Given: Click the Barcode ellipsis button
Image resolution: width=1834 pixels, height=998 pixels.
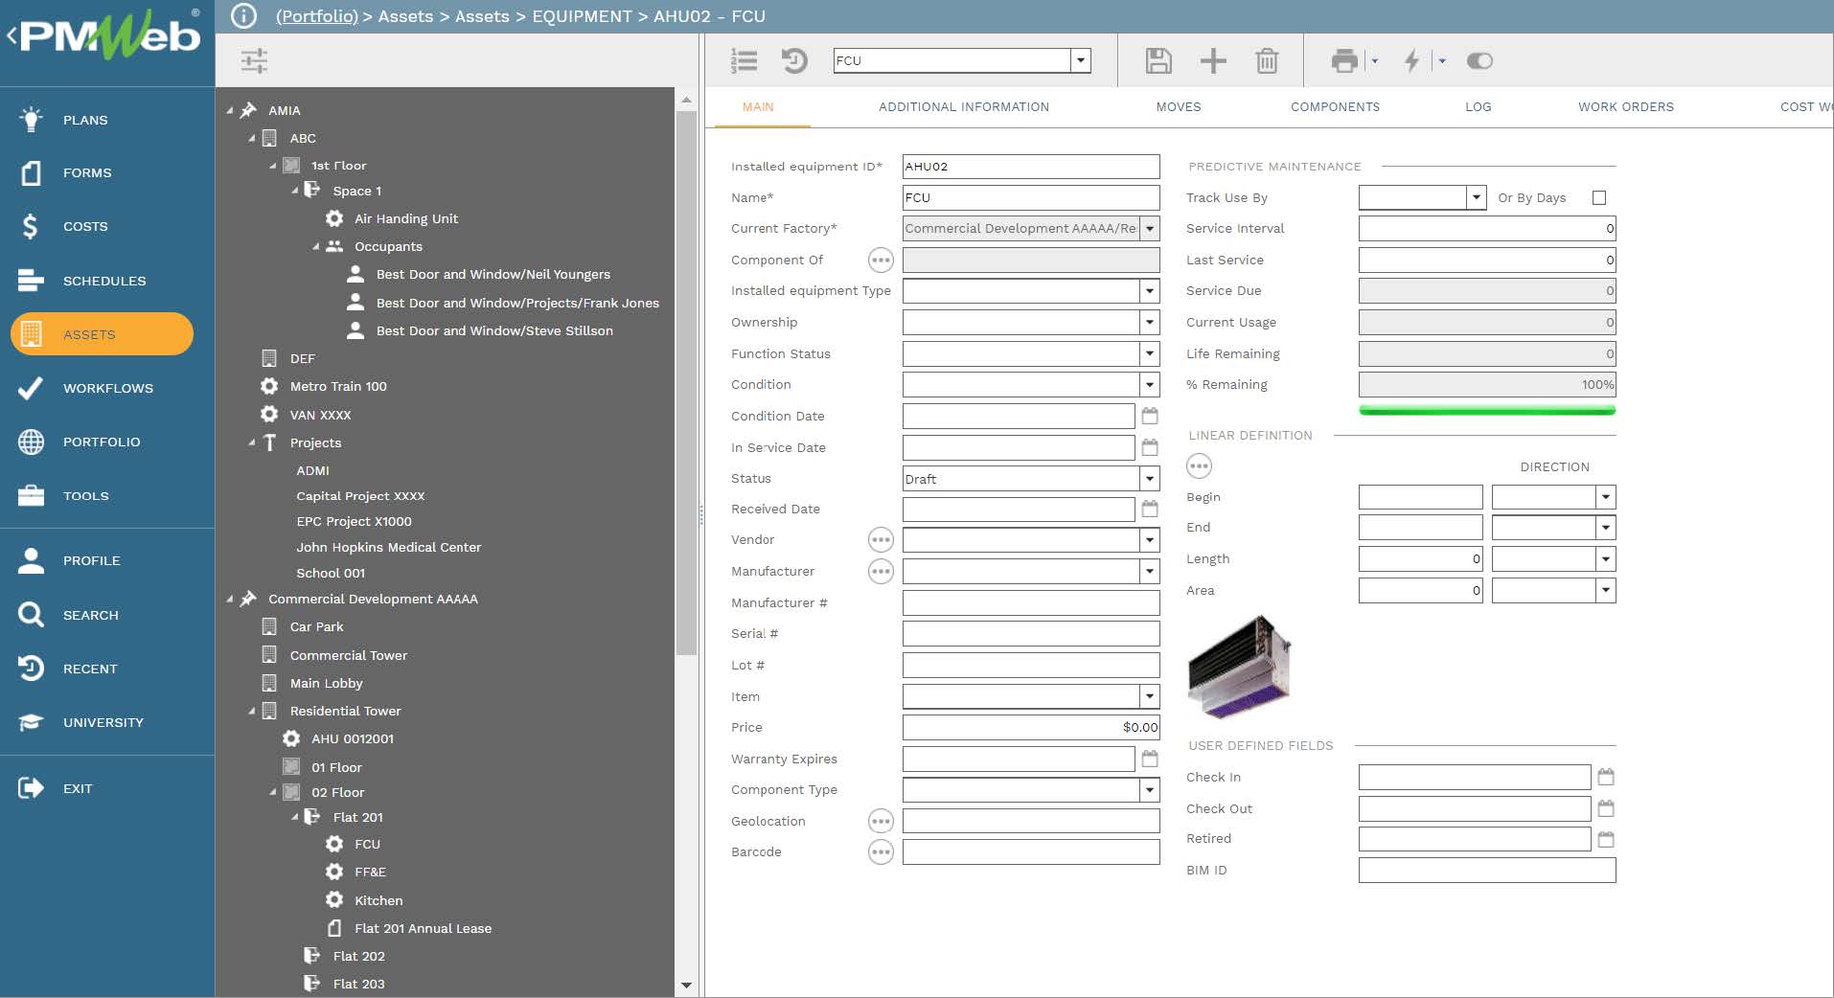Looking at the screenshot, I should tap(881, 851).
